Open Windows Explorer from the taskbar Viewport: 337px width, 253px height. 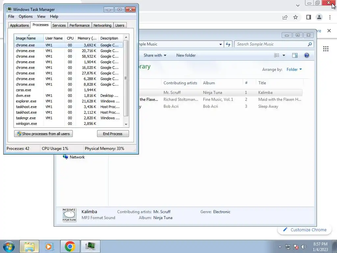pos(29,246)
